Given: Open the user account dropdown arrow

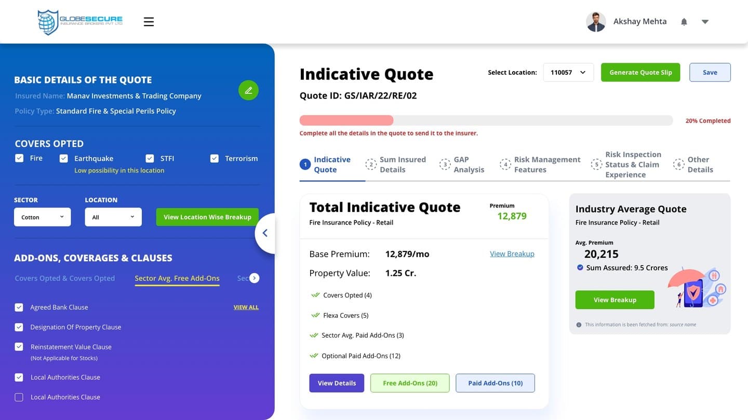Looking at the screenshot, I should [705, 22].
